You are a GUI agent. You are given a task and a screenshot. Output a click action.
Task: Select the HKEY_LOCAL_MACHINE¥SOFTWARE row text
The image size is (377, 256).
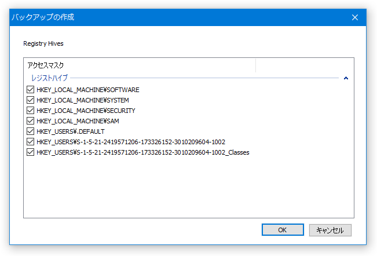(x=88, y=90)
